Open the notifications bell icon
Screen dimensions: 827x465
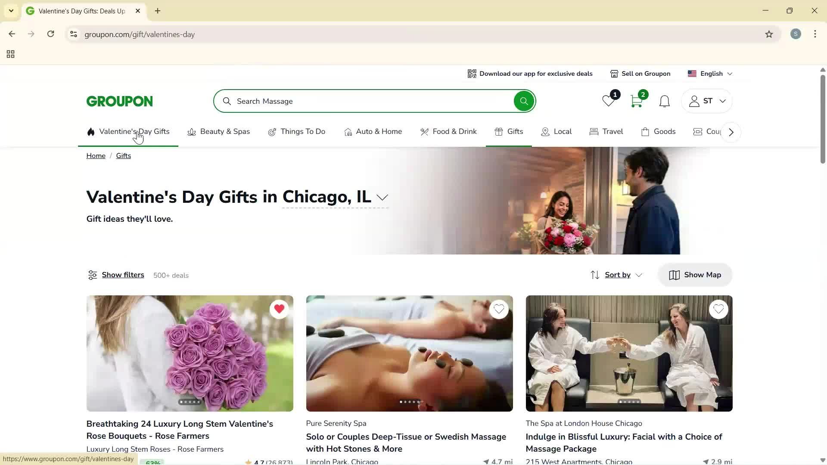[664, 101]
